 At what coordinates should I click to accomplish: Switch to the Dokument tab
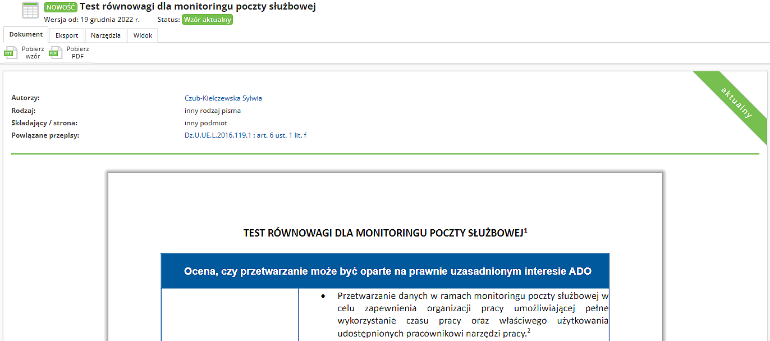pyautogui.click(x=26, y=35)
